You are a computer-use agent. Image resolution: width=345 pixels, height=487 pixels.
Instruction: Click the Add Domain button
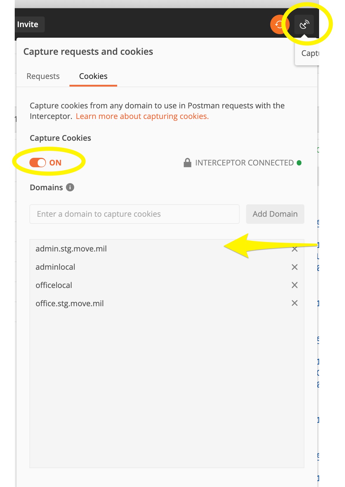pyautogui.click(x=275, y=214)
